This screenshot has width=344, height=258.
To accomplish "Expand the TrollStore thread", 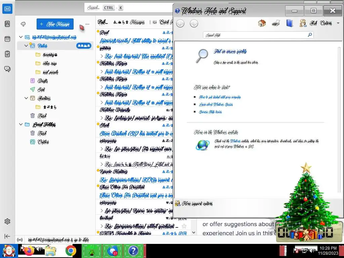I will pos(101,164).
